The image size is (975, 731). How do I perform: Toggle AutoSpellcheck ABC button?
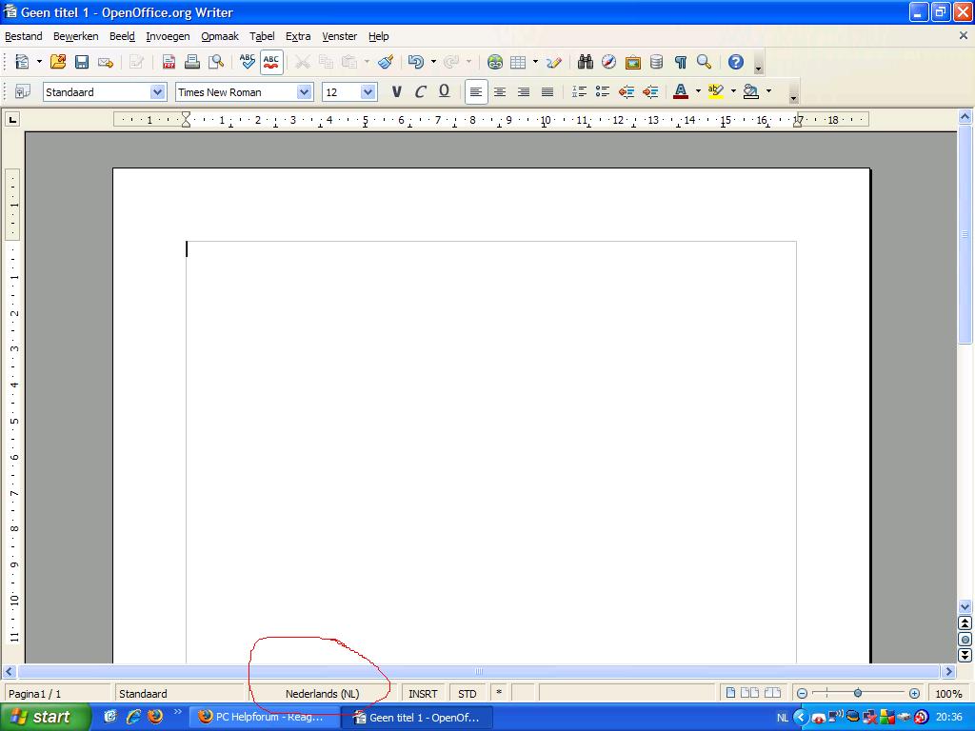[x=271, y=62]
